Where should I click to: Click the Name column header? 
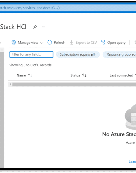[x=21, y=75]
